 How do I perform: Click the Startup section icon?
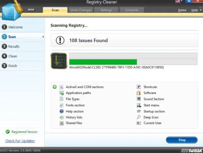(x=139, y=111)
